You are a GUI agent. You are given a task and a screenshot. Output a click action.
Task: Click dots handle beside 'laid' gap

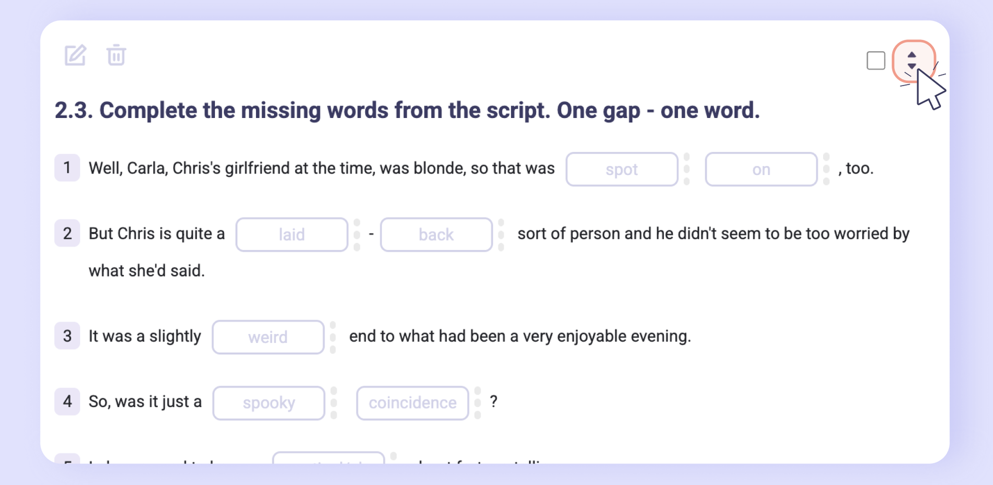tap(357, 234)
